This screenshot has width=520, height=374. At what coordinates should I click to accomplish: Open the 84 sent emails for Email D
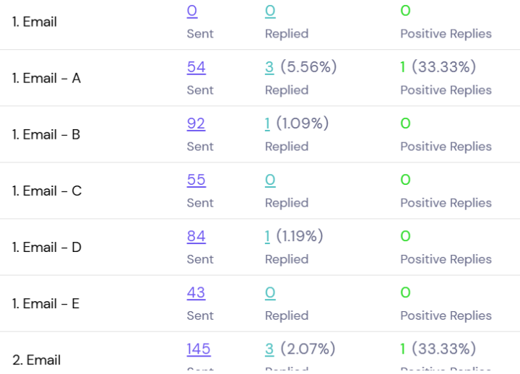coord(196,236)
